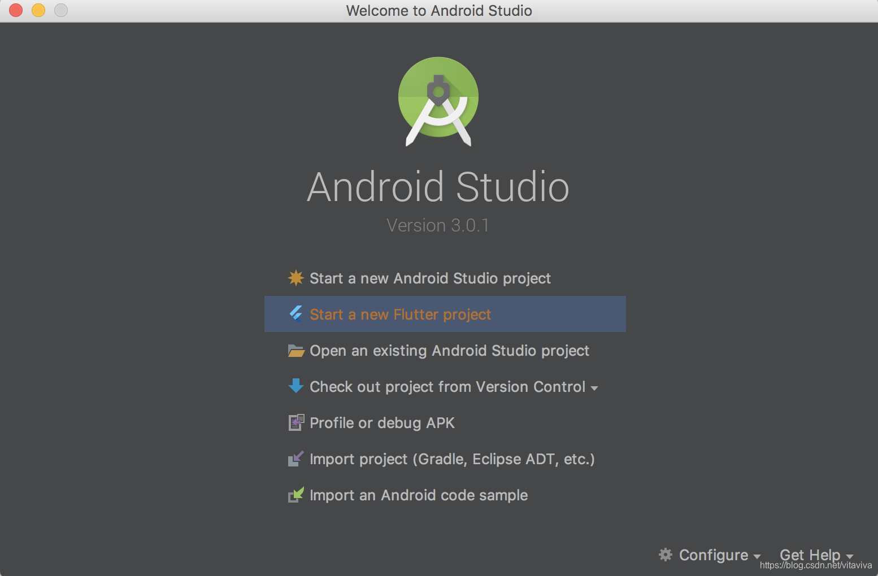
Task: Click the star icon beside new Android Studio project
Action: (296, 278)
